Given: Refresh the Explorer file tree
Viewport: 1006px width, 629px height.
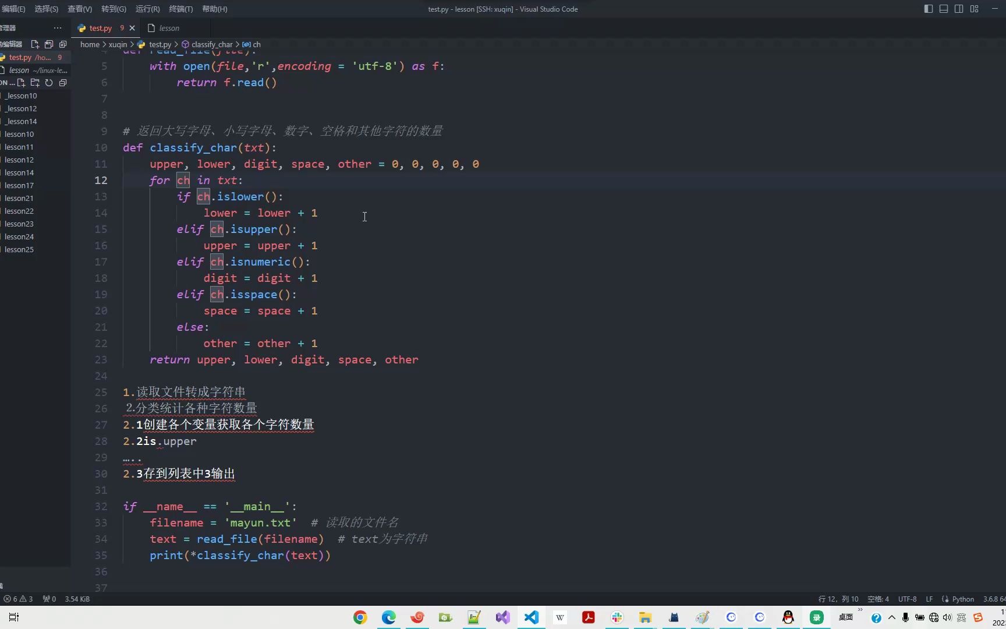Looking at the screenshot, I should 48,83.
